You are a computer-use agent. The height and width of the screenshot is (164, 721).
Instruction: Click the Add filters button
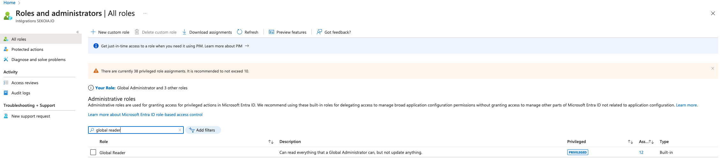pyautogui.click(x=203, y=130)
